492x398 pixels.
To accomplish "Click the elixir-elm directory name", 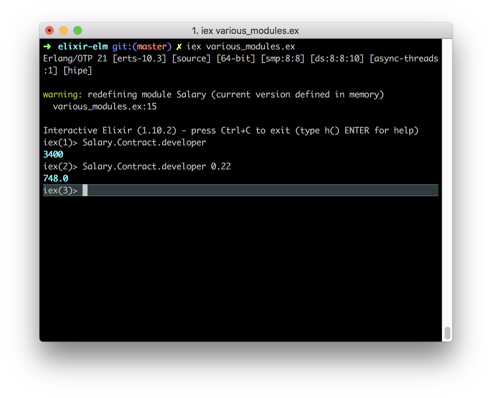I will point(83,46).
